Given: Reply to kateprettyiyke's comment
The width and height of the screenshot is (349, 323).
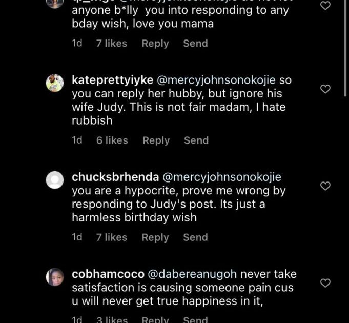Looking at the screenshot, I should tap(156, 140).
